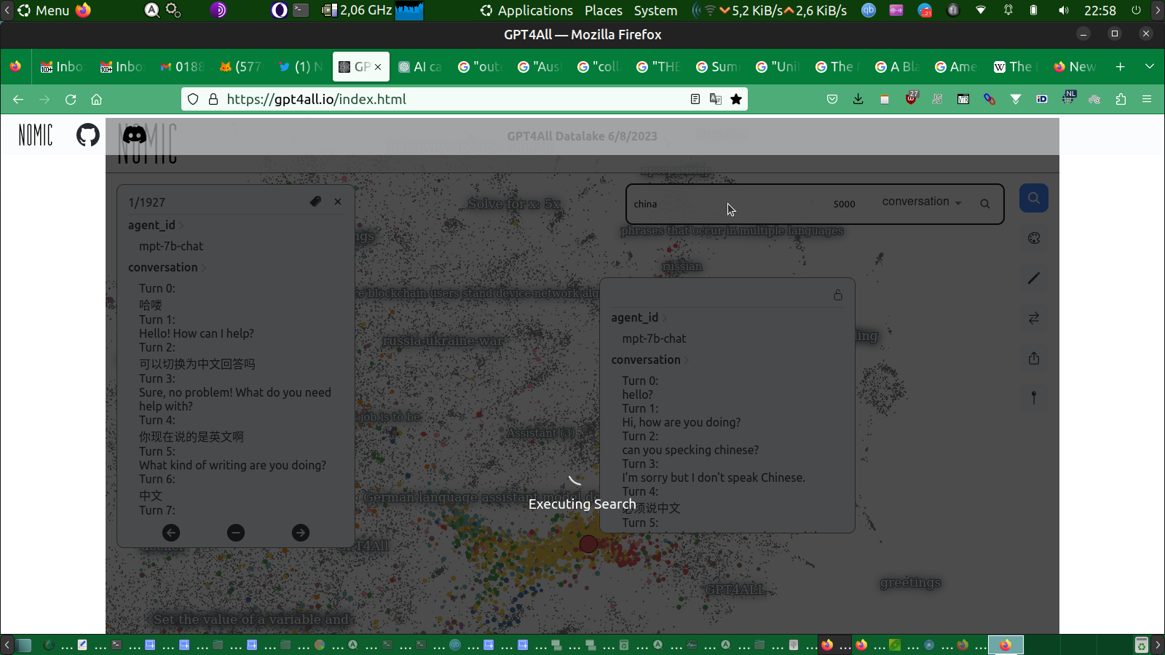1165x655 pixels.
Task: Toggle reader view in address bar
Action: 695,99
